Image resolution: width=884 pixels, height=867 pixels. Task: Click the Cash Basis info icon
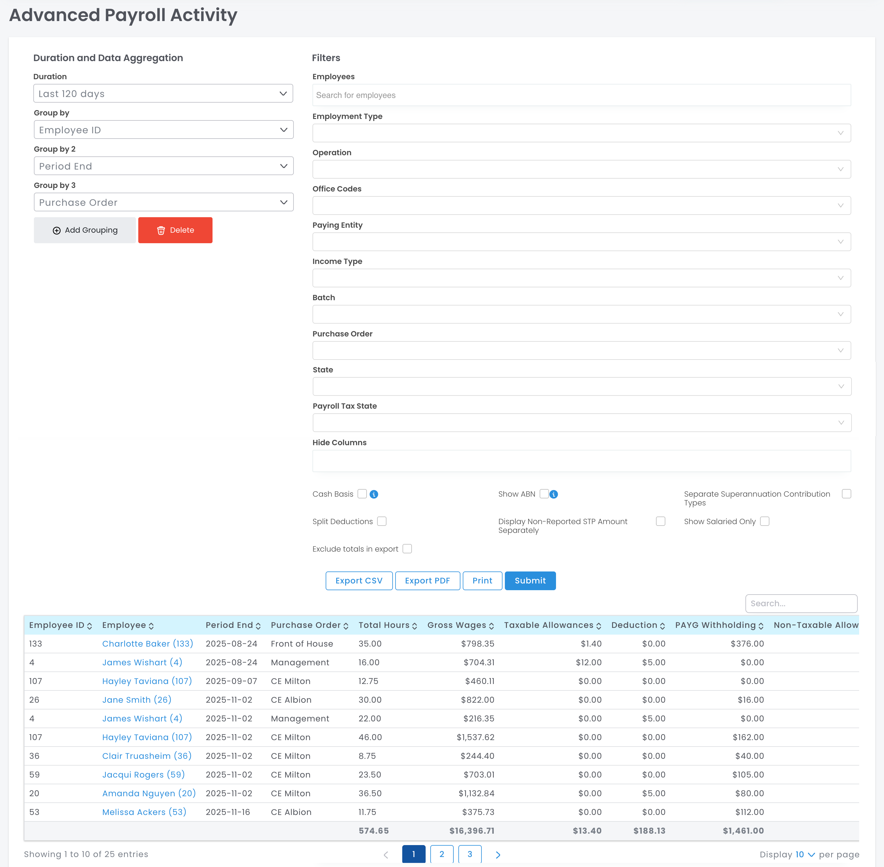(374, 494)
